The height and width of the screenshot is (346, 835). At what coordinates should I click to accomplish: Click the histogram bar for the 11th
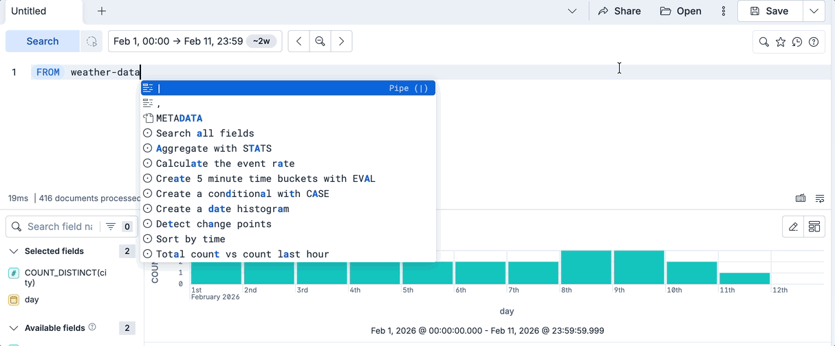(x=744, y=278)
